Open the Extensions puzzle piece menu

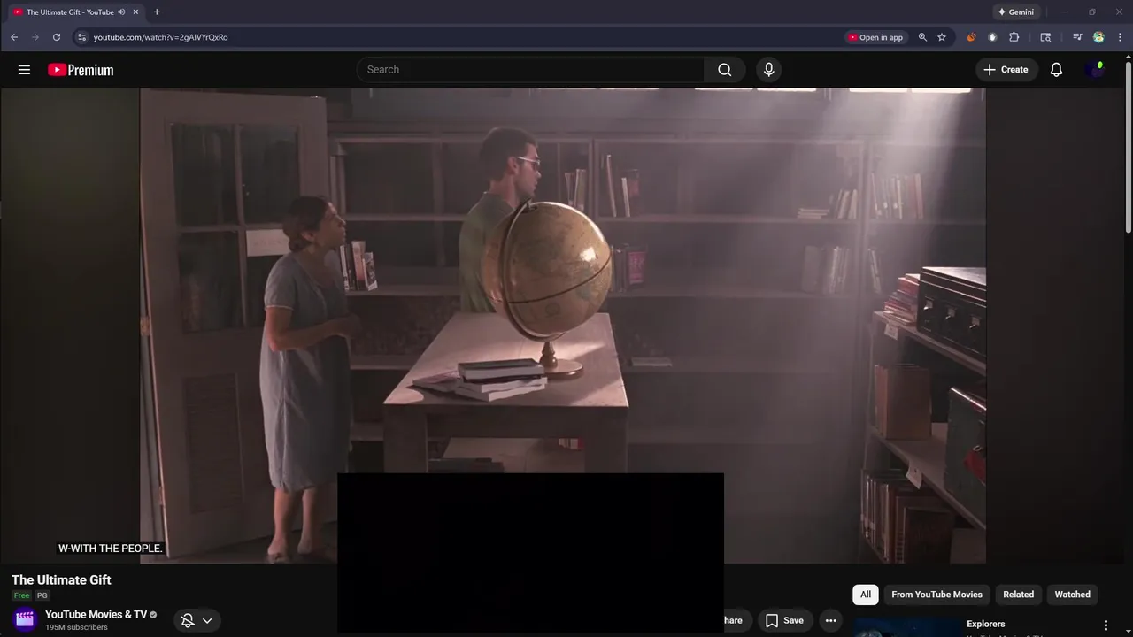pos(1014,37)
